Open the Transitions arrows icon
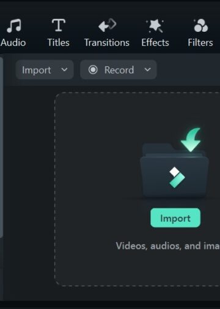The width and height of the screenshot is (220, 309). point(107,25)
